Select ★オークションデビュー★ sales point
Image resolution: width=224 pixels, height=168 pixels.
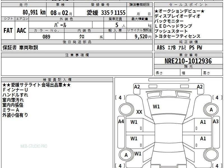179,11
